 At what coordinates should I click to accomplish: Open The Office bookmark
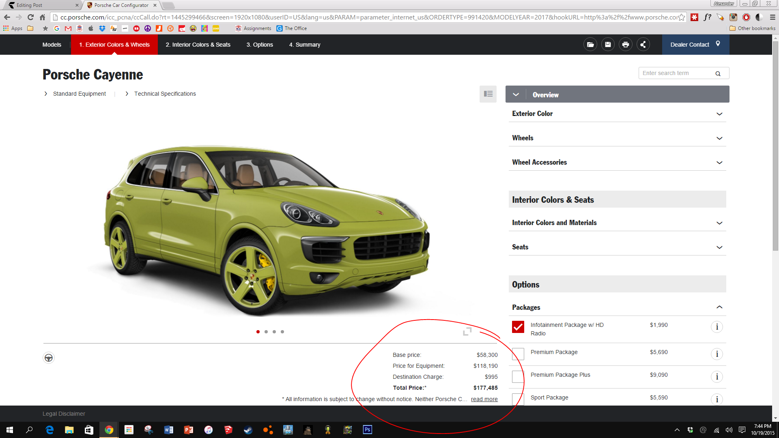pos(292,28)
